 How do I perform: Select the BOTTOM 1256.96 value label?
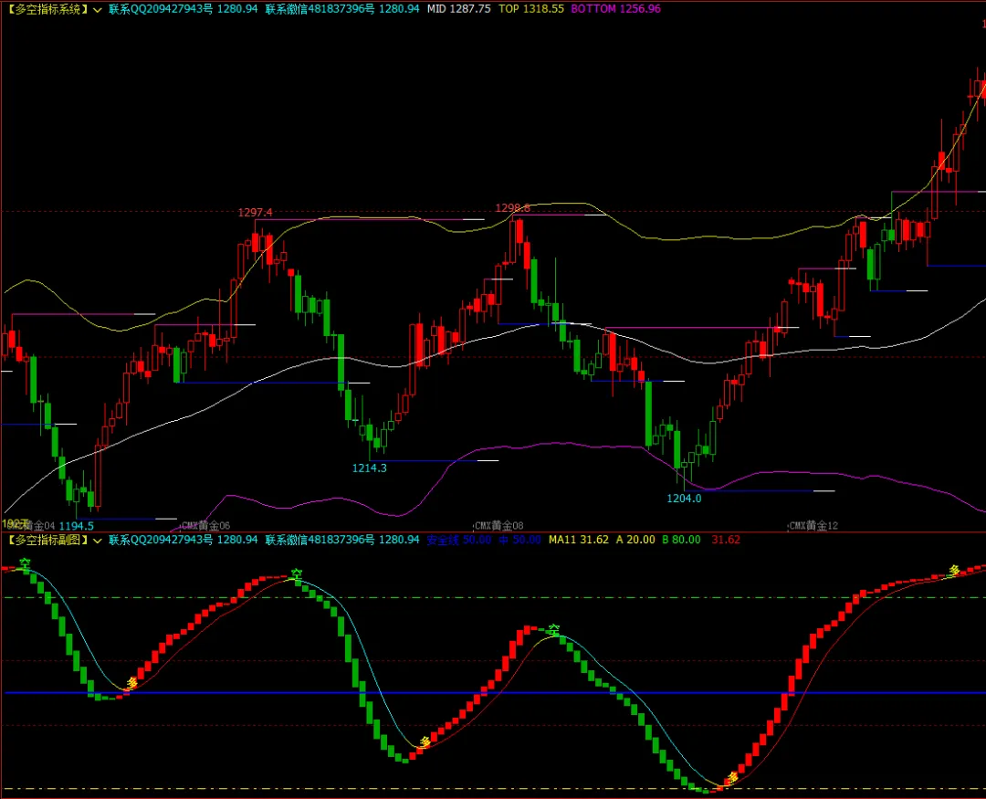(615, 9)
